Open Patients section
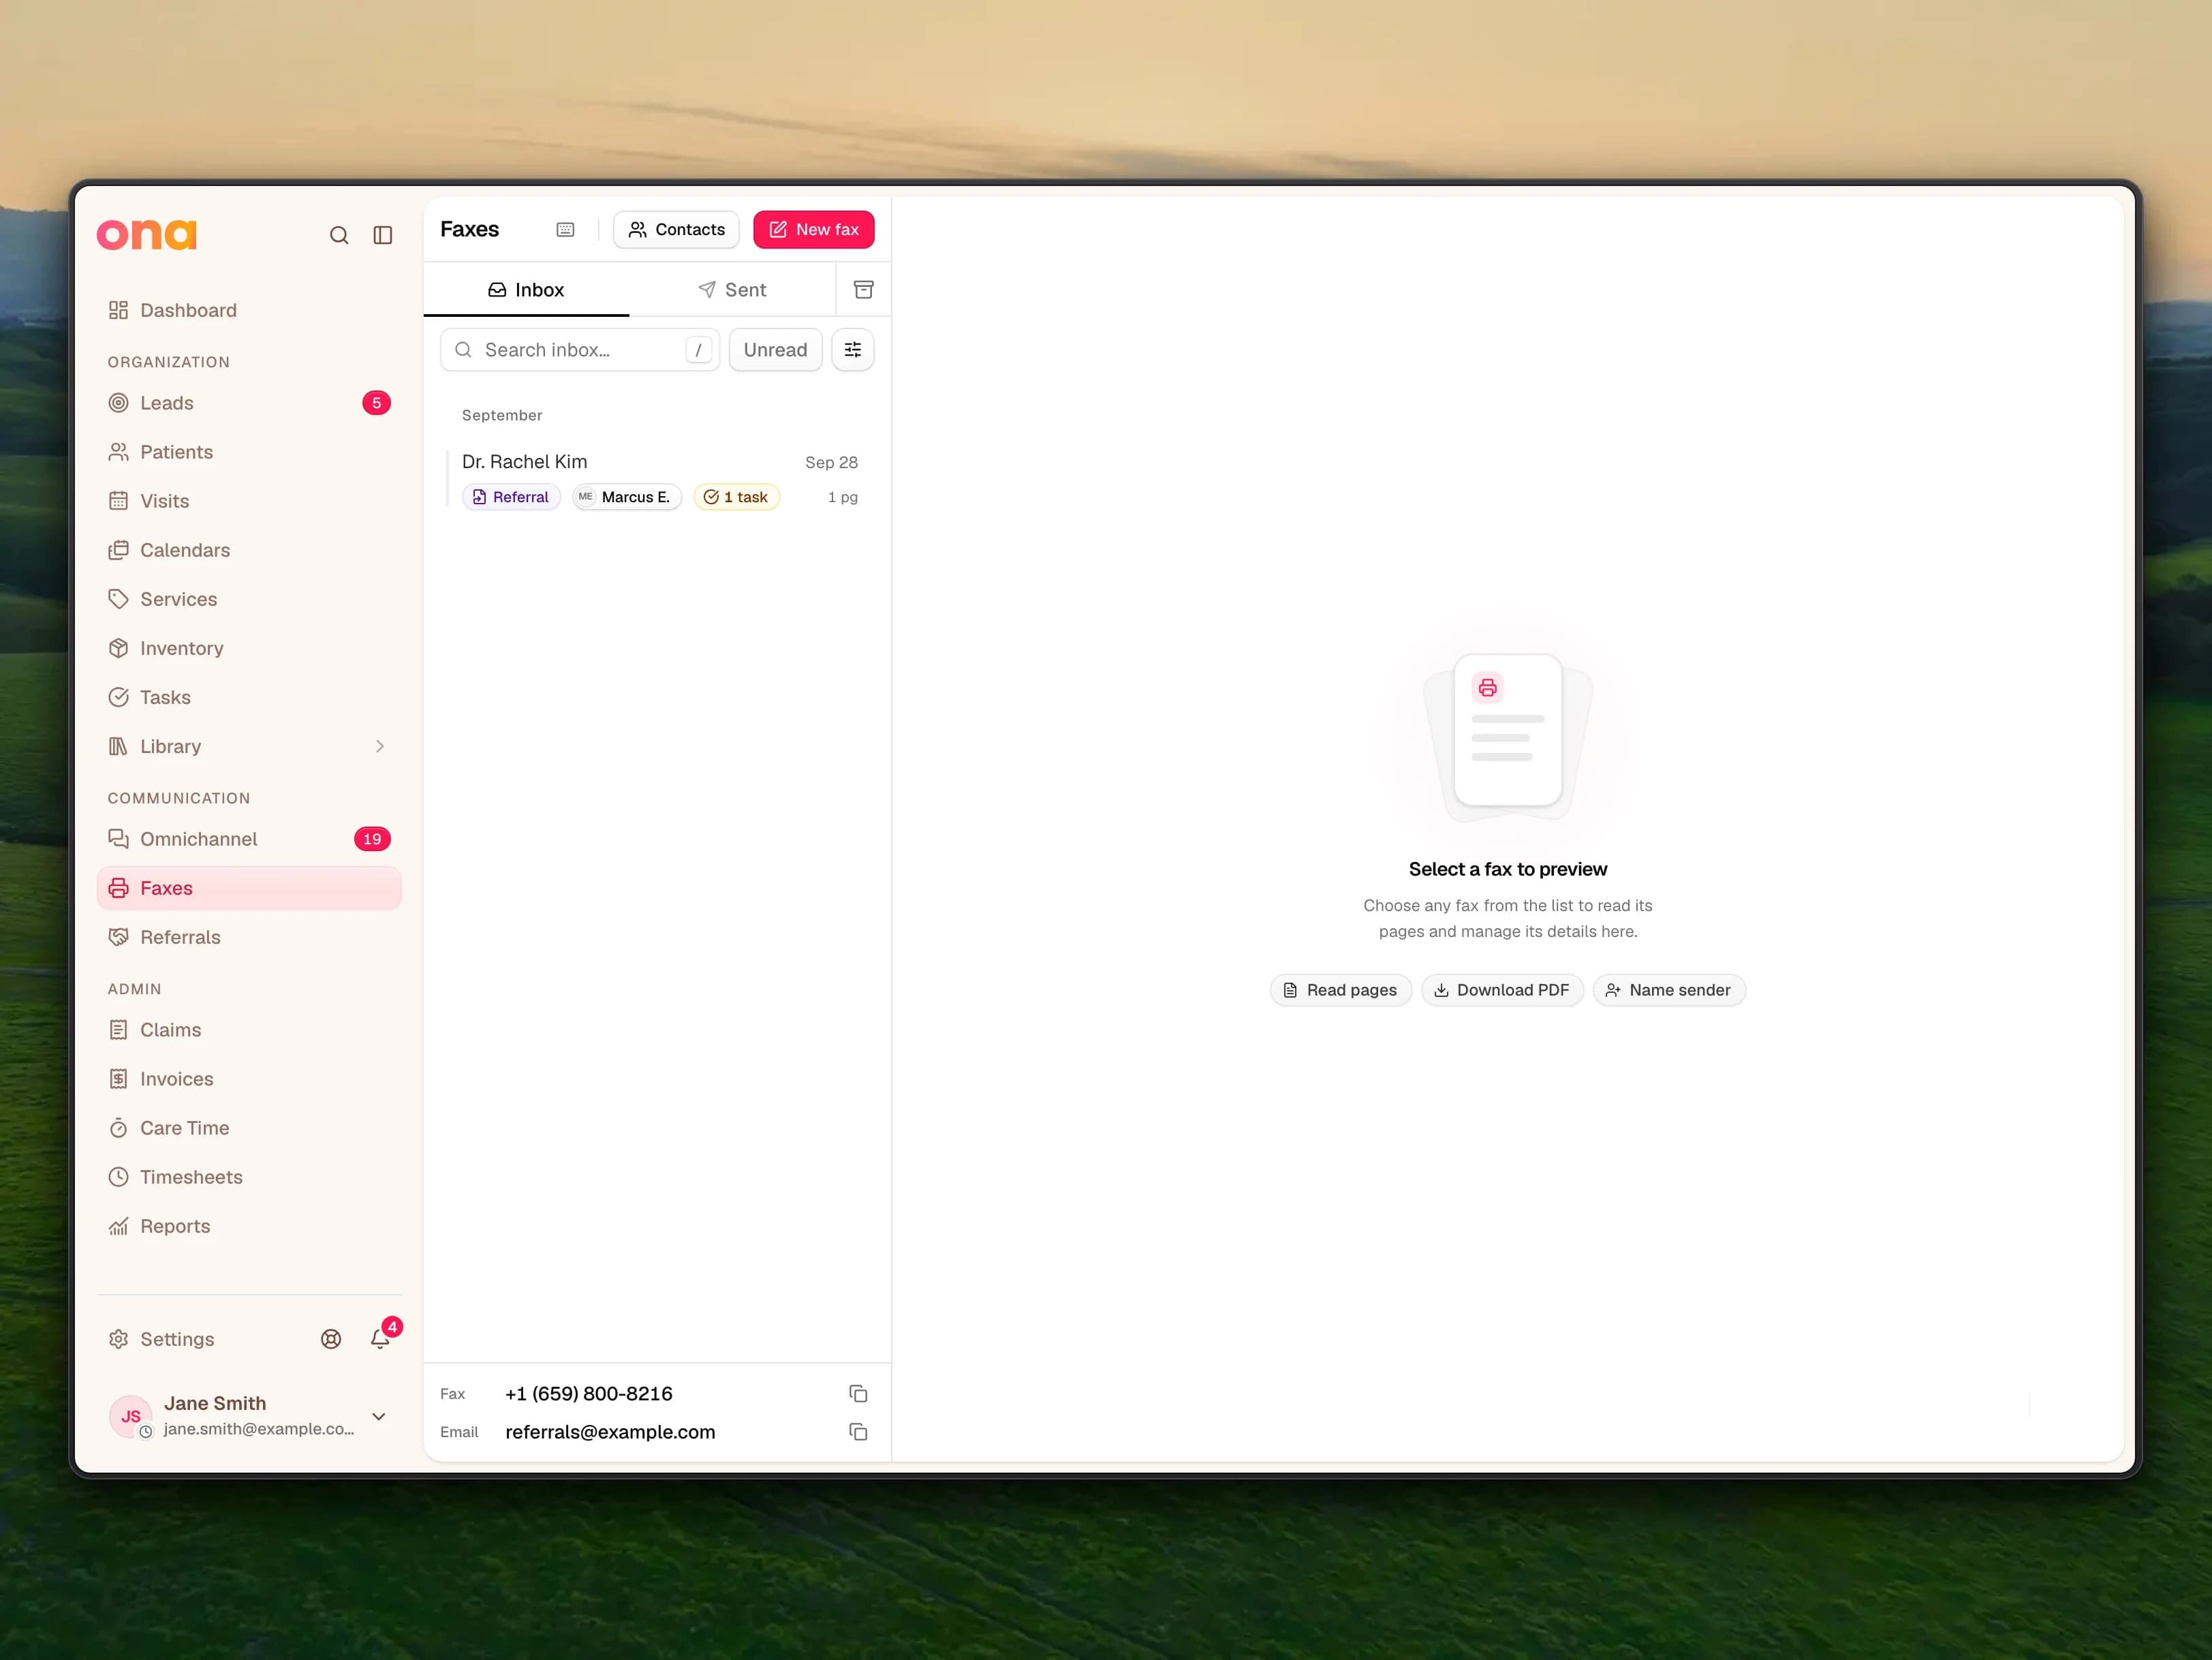The height and width of the screenshot is (1660, 2212). coord(249,452)
